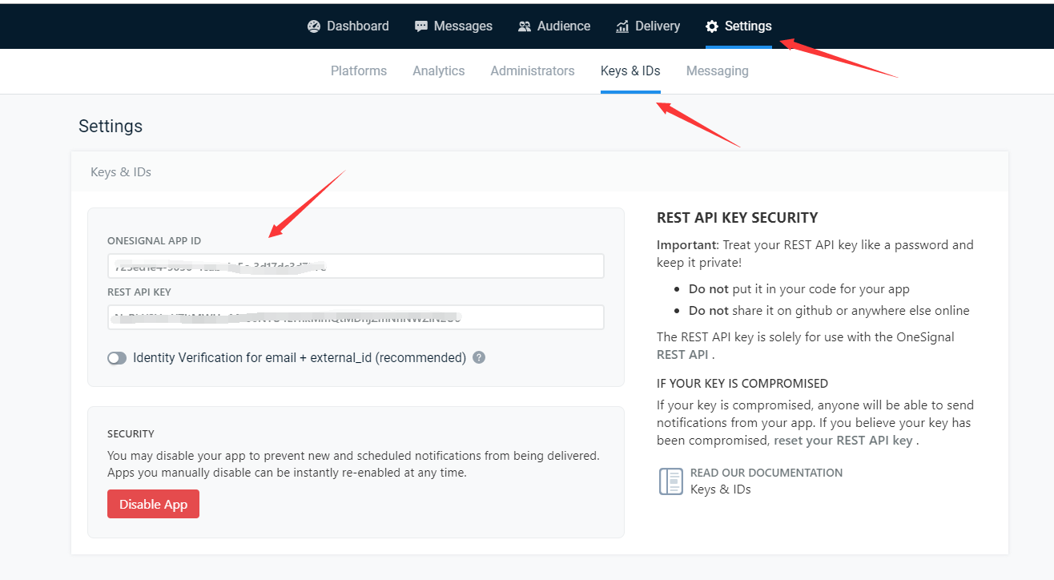Click the Dashboard gauge icon

click(x=314, y=26)
